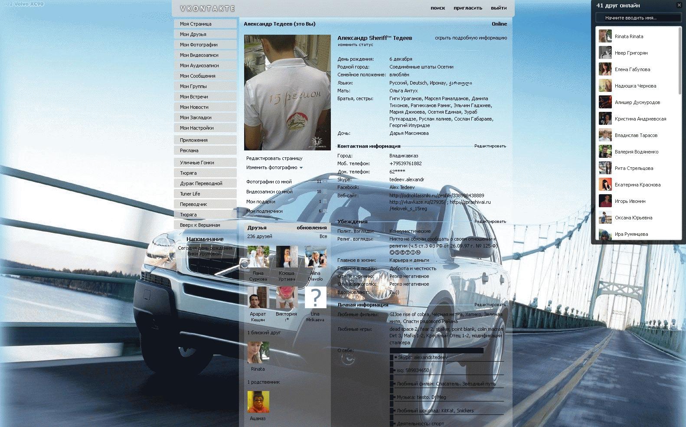Open Арарат Кещян's friend thumbnail
The height and width of the screenshot is (427, 686).
(258, 297)
